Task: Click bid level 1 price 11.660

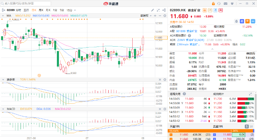Action: coord(184,135)
